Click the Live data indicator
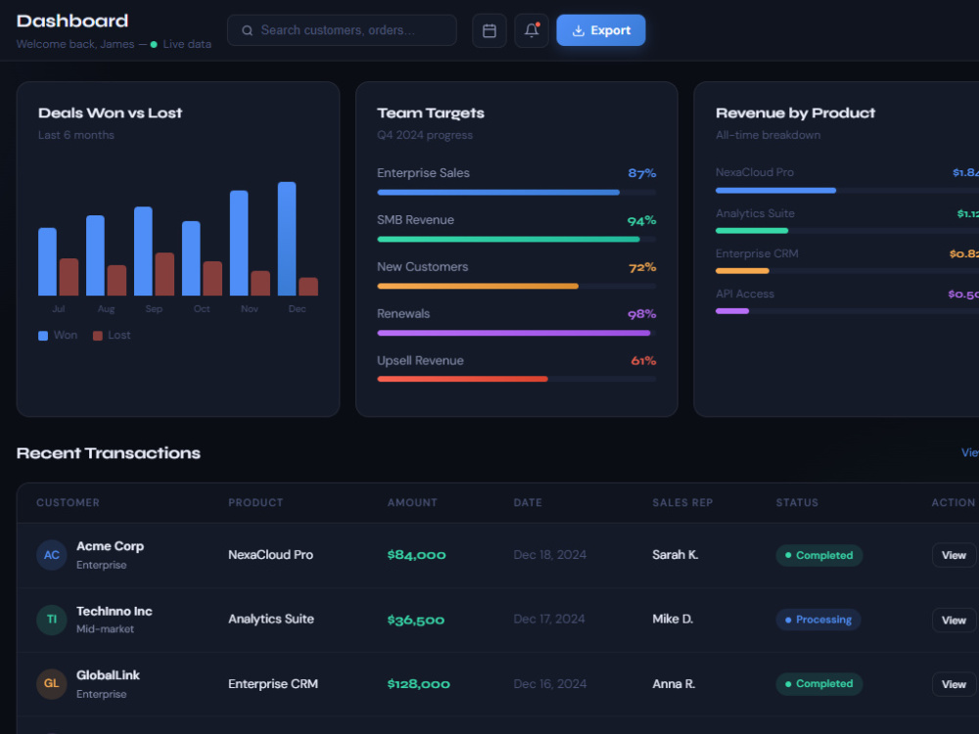This screenshot has width=979, height=734. point(181,44)
